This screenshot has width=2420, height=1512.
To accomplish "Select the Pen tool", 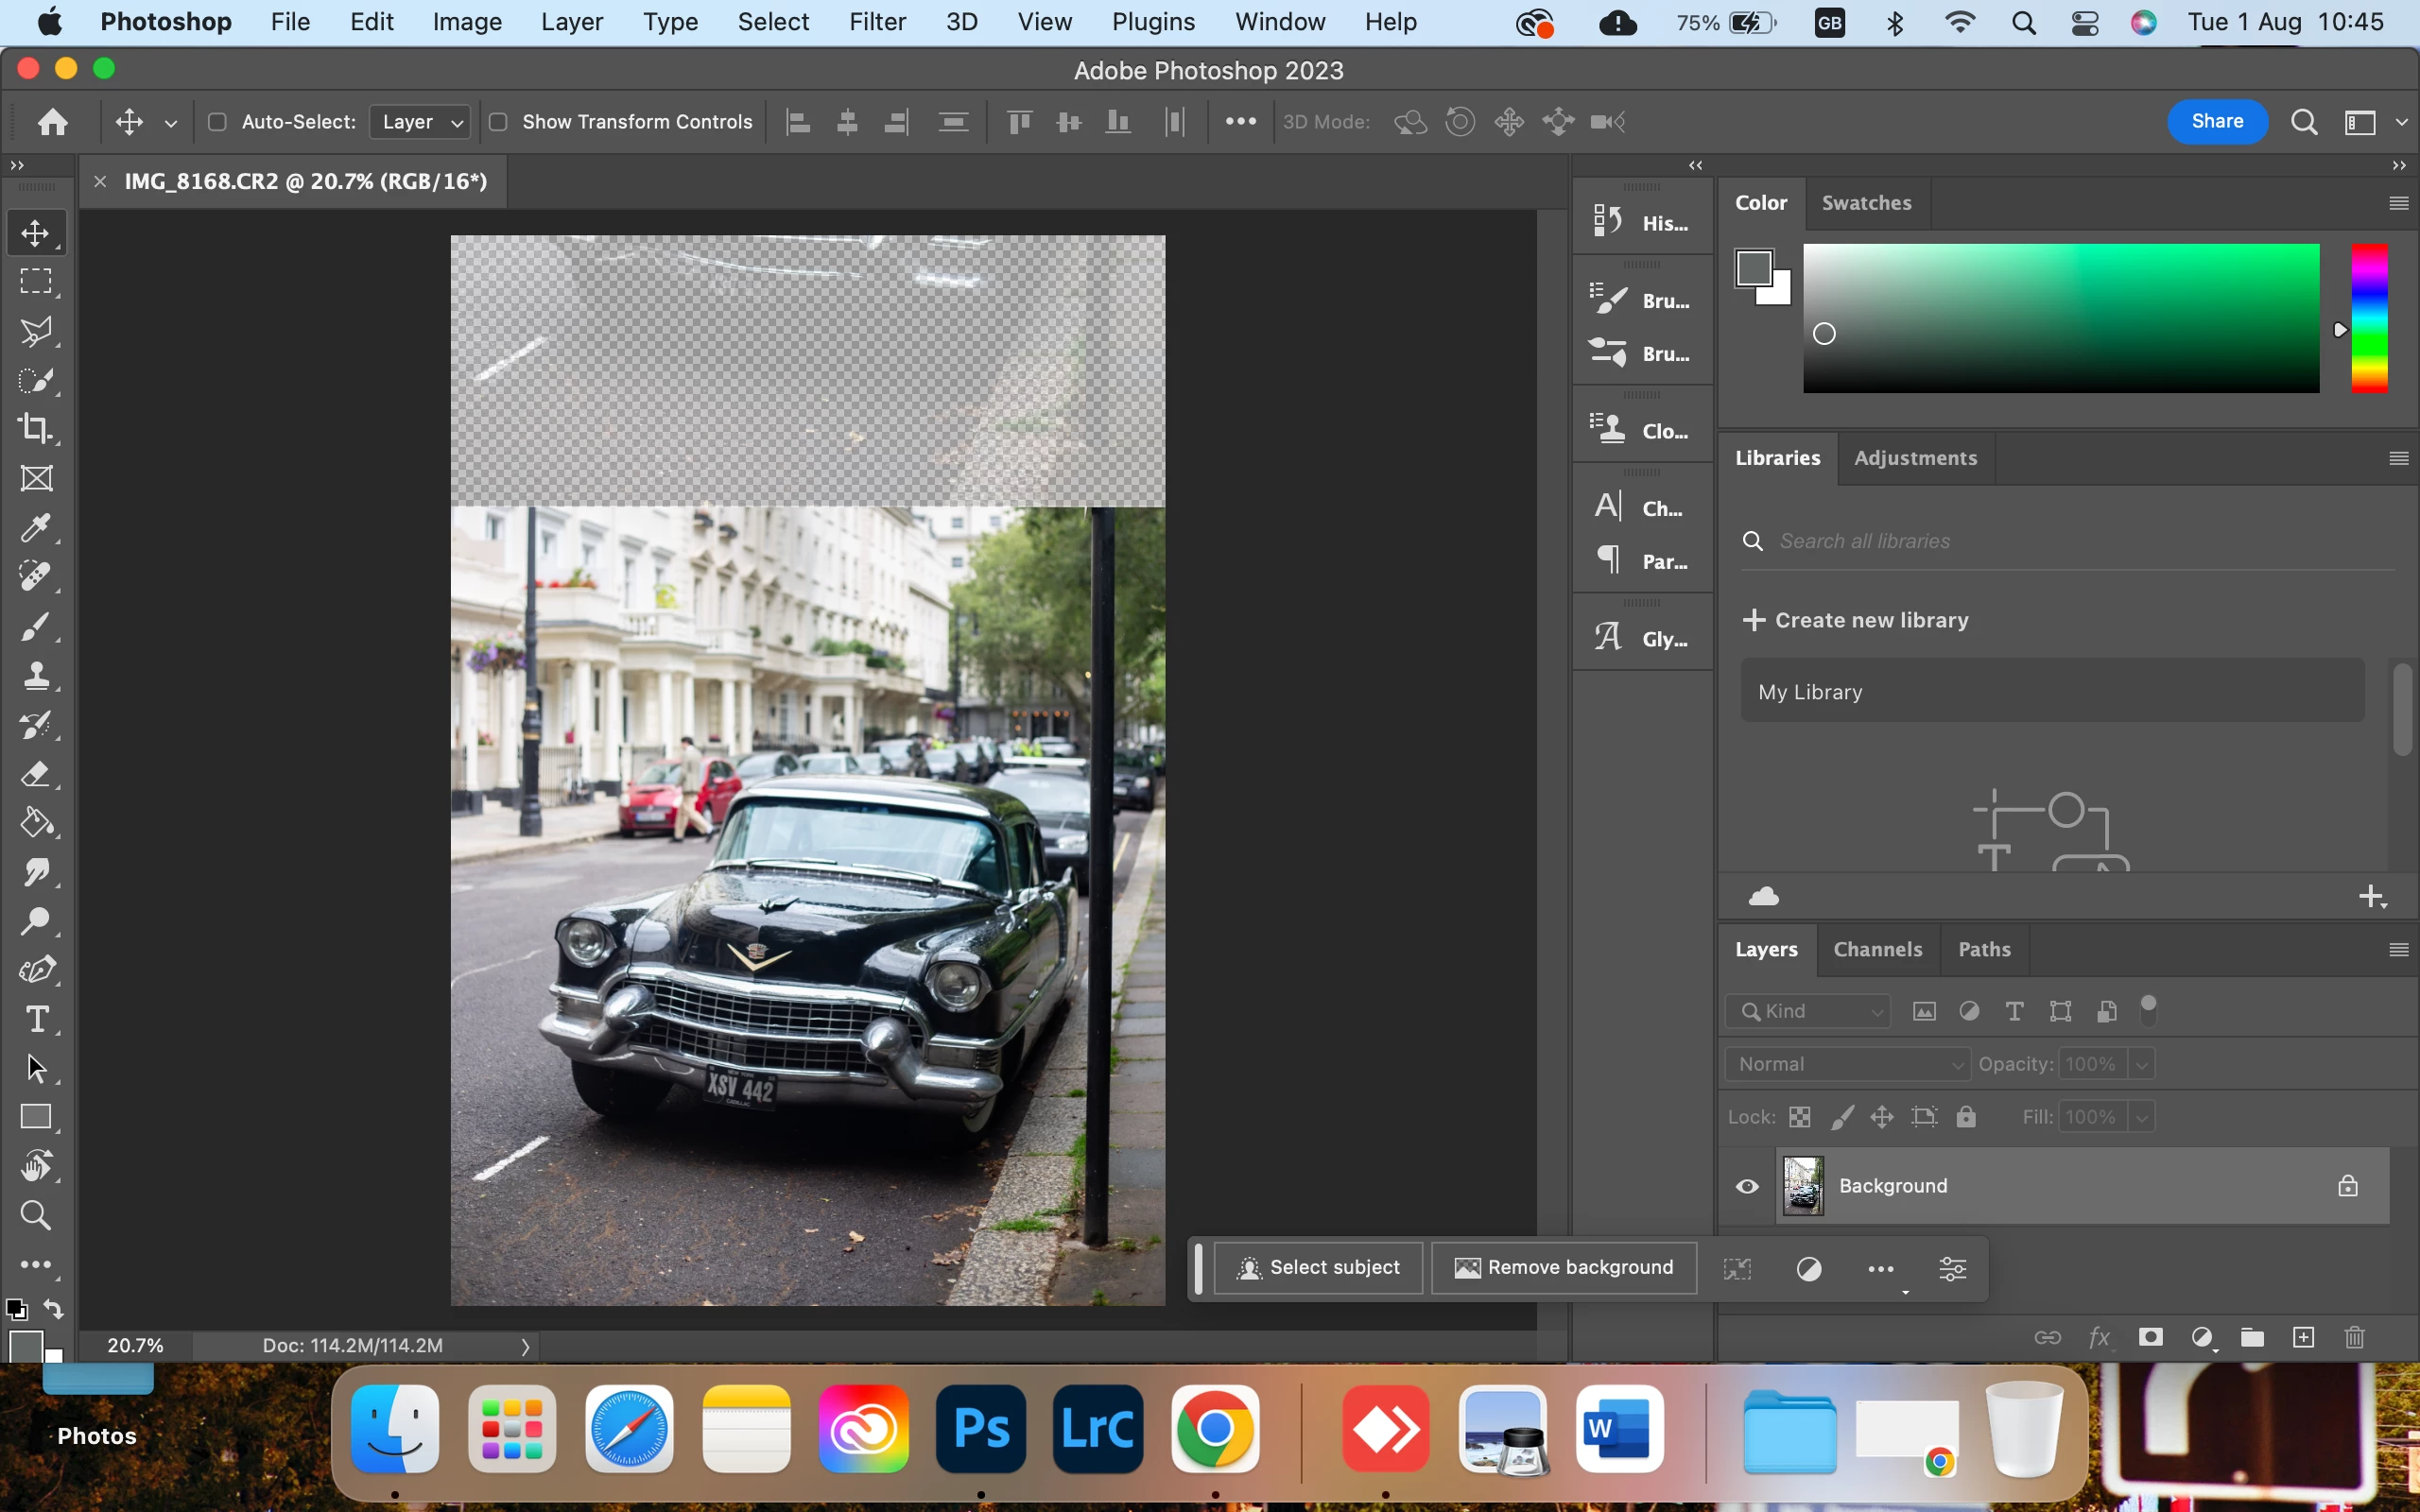I will 36,969.
